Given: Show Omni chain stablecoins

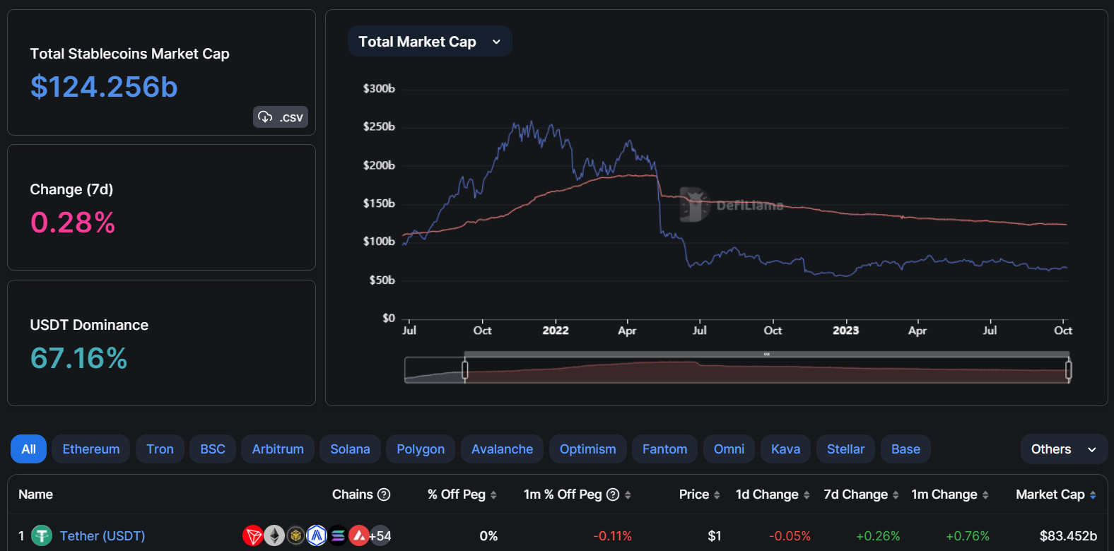Looking at the screenshot, I should click(x=729, y=449).
